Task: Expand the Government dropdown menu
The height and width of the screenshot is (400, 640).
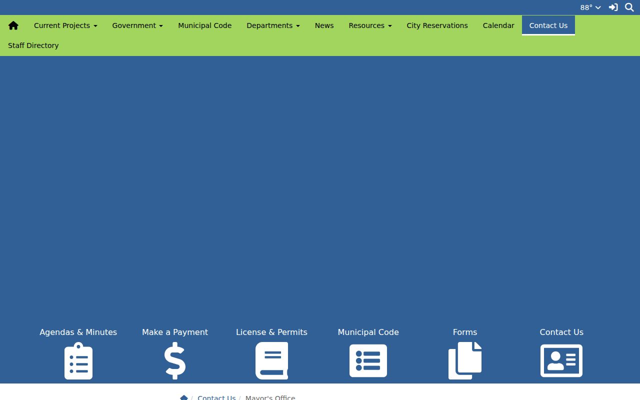Action: click(x=137, y=25)
